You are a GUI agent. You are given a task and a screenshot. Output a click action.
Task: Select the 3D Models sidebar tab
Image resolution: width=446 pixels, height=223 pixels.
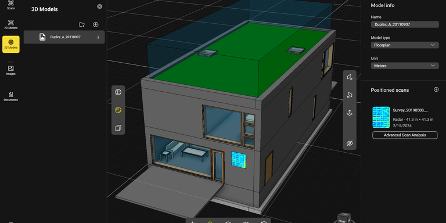11,44
